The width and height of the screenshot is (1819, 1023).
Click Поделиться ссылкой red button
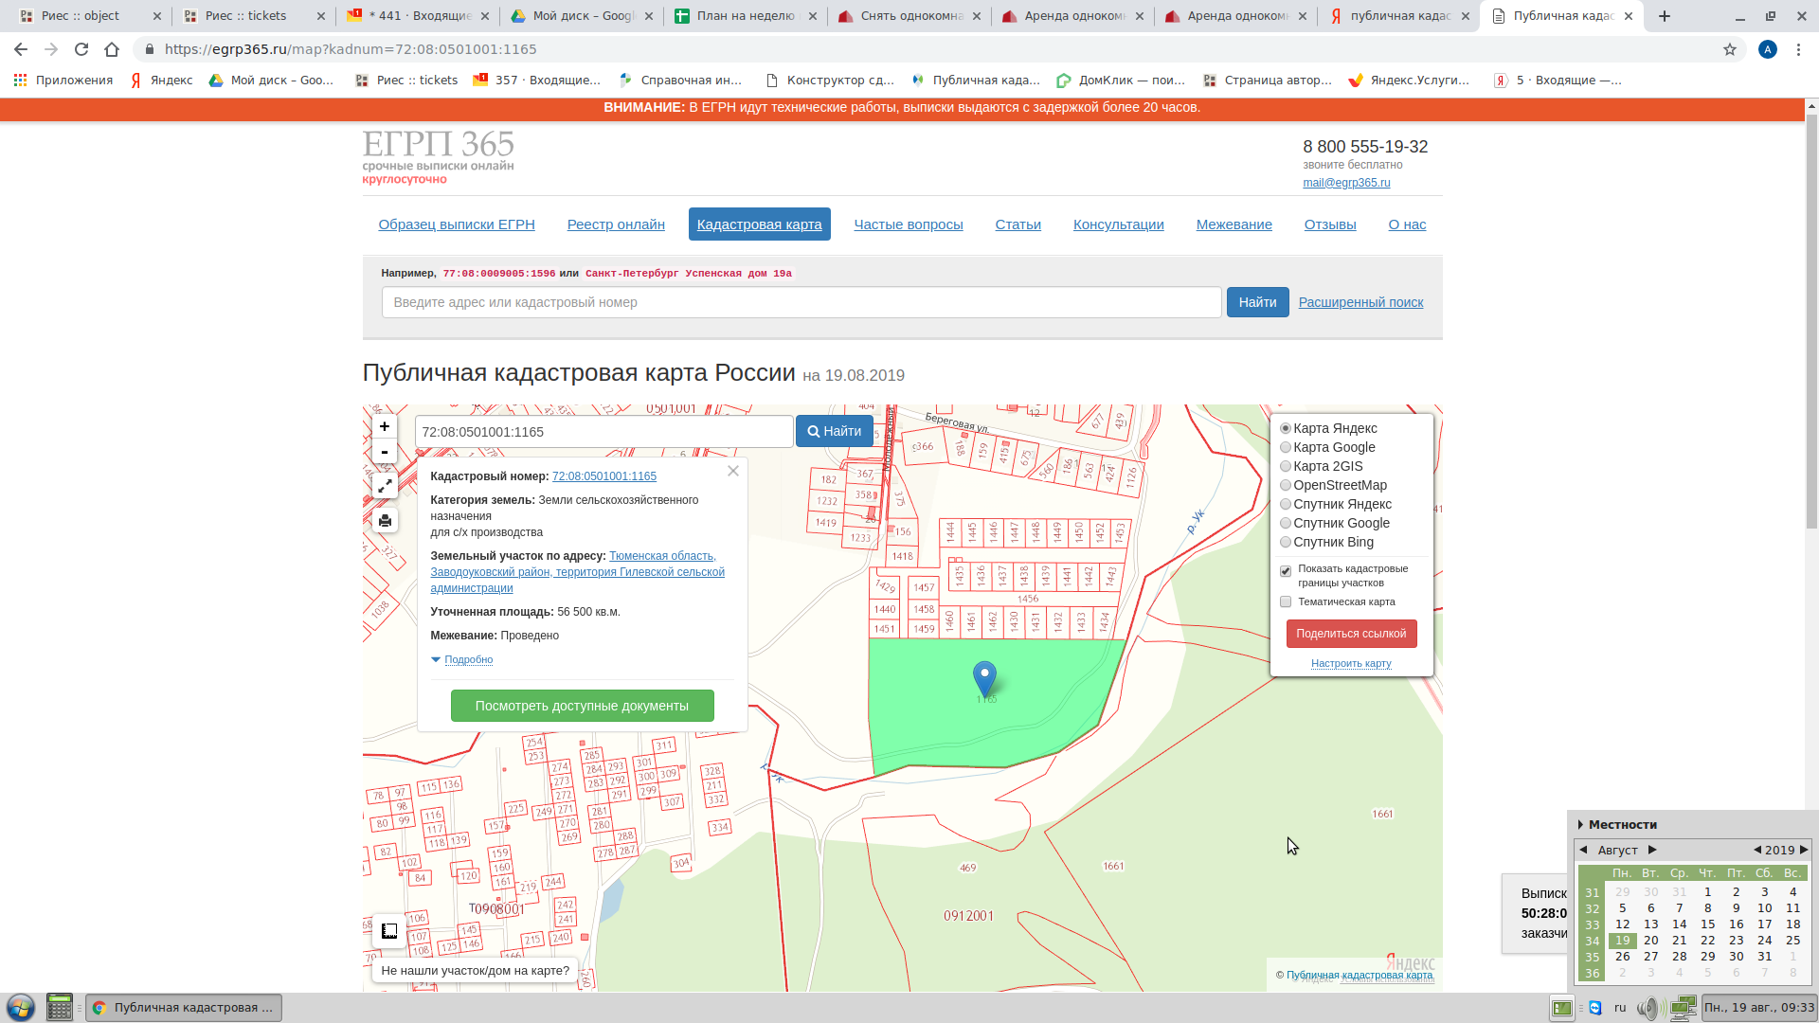tap(1351, 634)
